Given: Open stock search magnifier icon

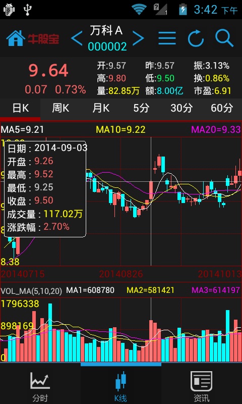Looking at the screenshot, I should 224,38.
